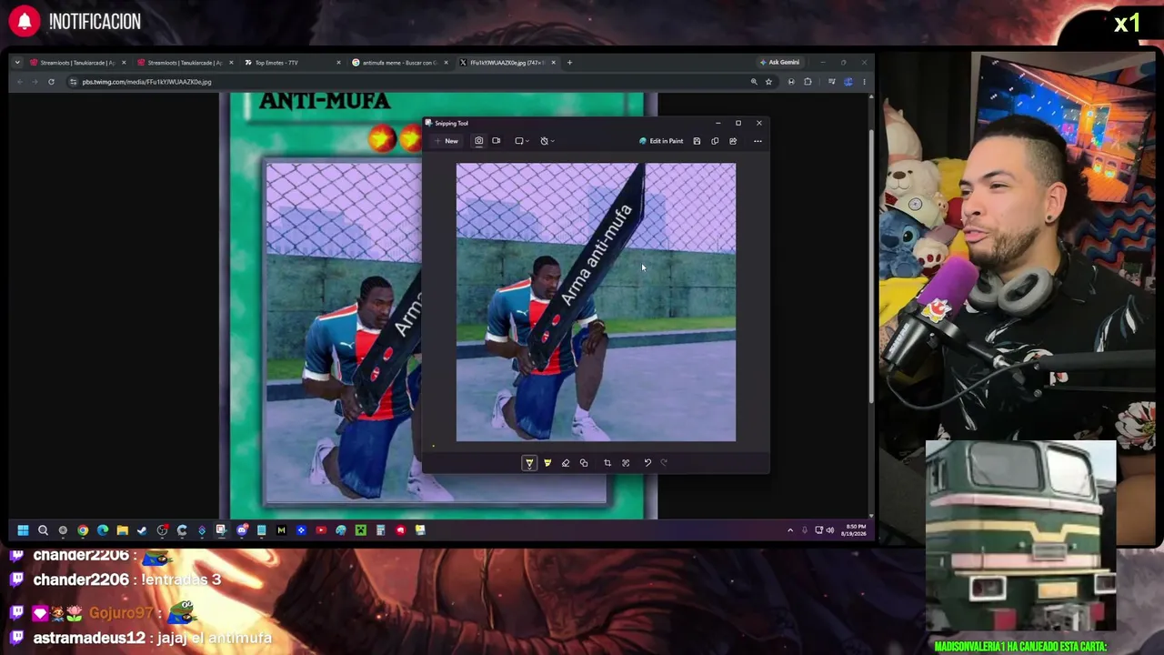This screenshot has width=1164, height=655.
Task: Bookmark this page with the star icon
Action: click(768, 82)
